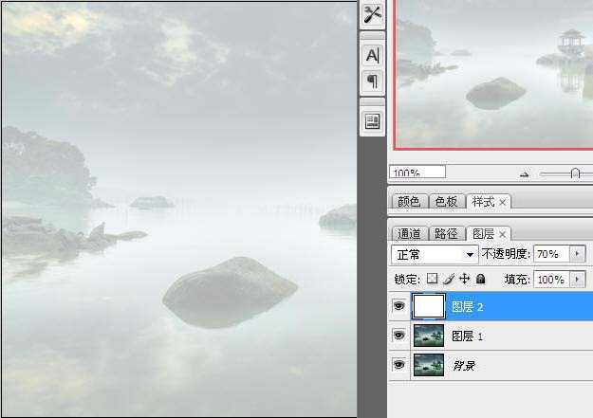Select the 背景 layer thumbnail
Viewport: 593px width, 418px height.
pyautogui.click(x=429, y=365)
